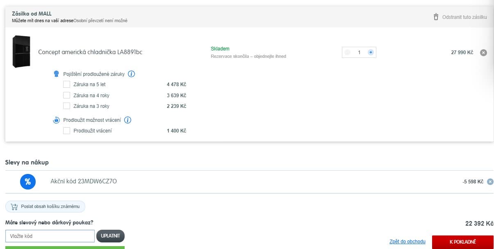Viewport: 494px width, 249px height.
Task: Open info about extending return period
Action: tap(127, 120)
